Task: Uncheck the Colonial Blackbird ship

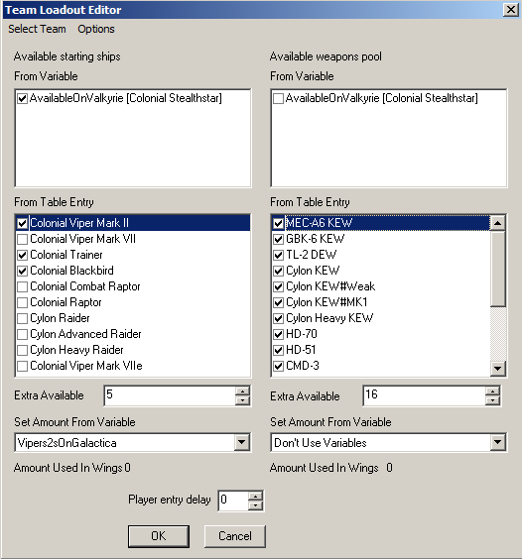Action: point(23,271)
